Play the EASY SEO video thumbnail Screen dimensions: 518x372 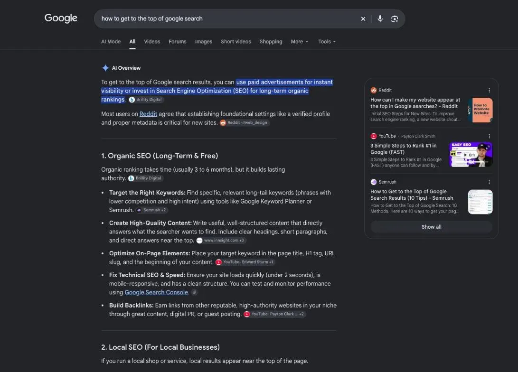pos(471,155)
